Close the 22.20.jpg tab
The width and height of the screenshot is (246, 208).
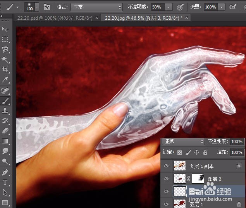pyautogui.click(x=187, y=17)
